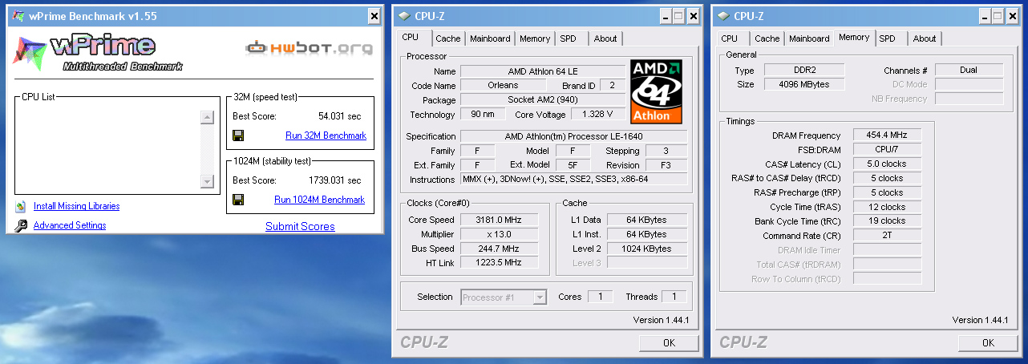The image size is (1028, 364).
Task: Open Mainboard tab in CPU-Z CPU window
Action: click(x=490, y=38)
